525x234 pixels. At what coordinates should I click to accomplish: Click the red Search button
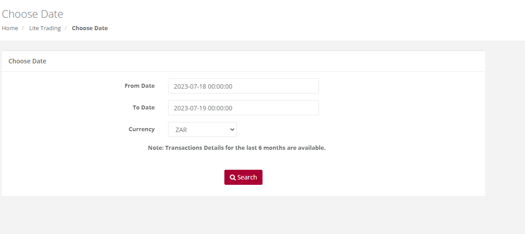[x=243, y=177]
